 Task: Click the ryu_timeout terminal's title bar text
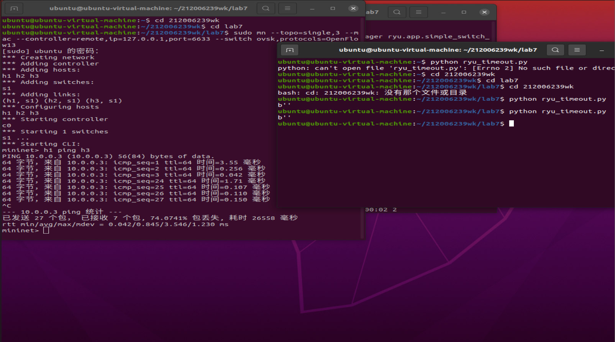(x=438, y=50)
